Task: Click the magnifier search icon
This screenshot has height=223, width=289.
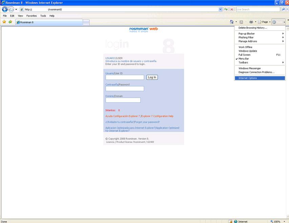Action: click(x=283, y=9)
